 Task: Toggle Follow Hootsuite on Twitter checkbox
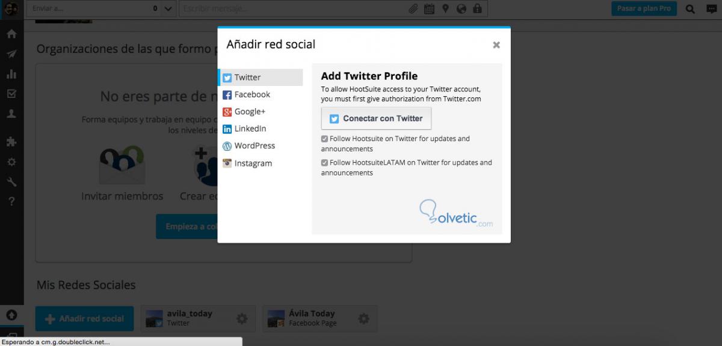point(324,139)
